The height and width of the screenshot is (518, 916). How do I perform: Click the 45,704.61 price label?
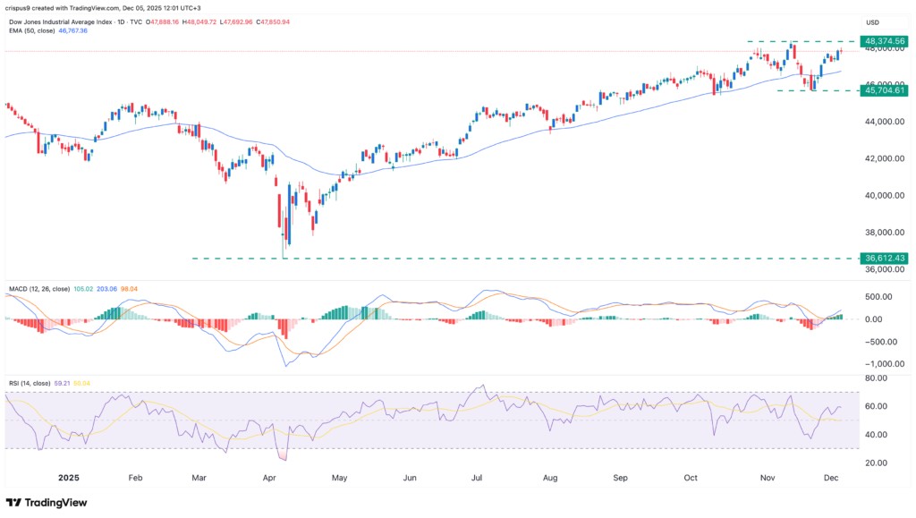click(884, 90)
